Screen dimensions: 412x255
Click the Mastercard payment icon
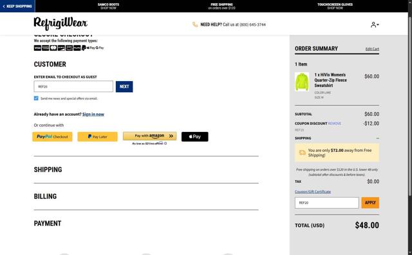[53, 48]
